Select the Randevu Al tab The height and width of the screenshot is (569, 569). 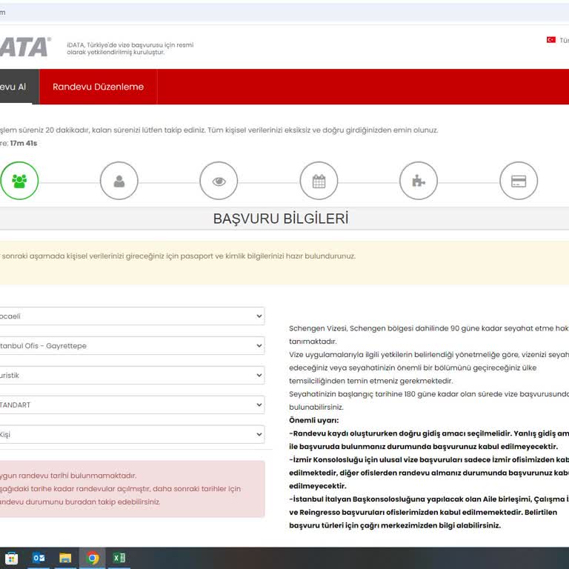pyautogui.click(x=19, y=87)
